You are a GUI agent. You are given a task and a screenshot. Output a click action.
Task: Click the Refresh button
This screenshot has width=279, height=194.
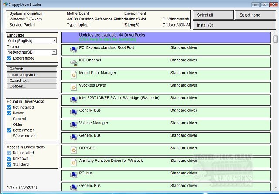point(32,69)
